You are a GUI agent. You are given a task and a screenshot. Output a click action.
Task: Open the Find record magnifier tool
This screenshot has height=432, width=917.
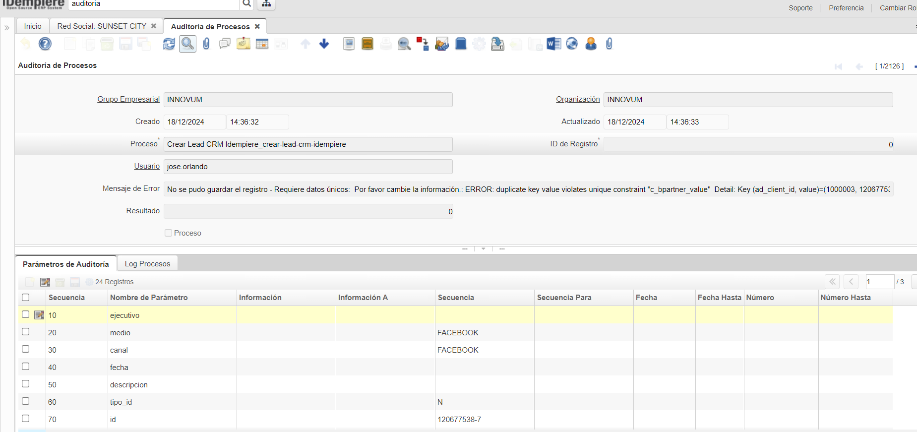187,44
